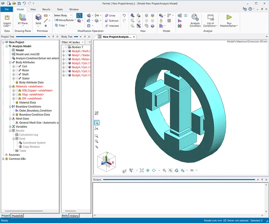Select the active box-select tool in viewport

[97, 123]
